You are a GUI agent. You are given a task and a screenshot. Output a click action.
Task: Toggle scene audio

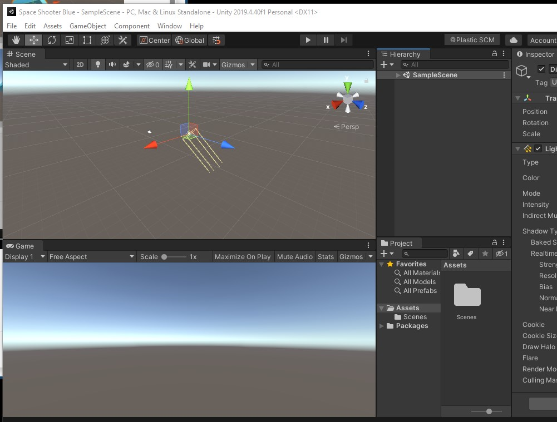[x=112, y=64]
